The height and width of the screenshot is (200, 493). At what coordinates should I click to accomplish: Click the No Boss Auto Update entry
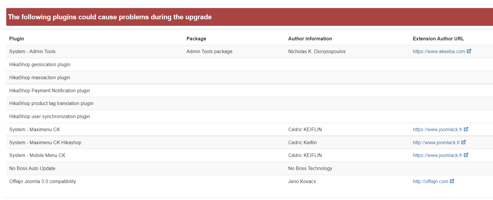pos(32,169)
